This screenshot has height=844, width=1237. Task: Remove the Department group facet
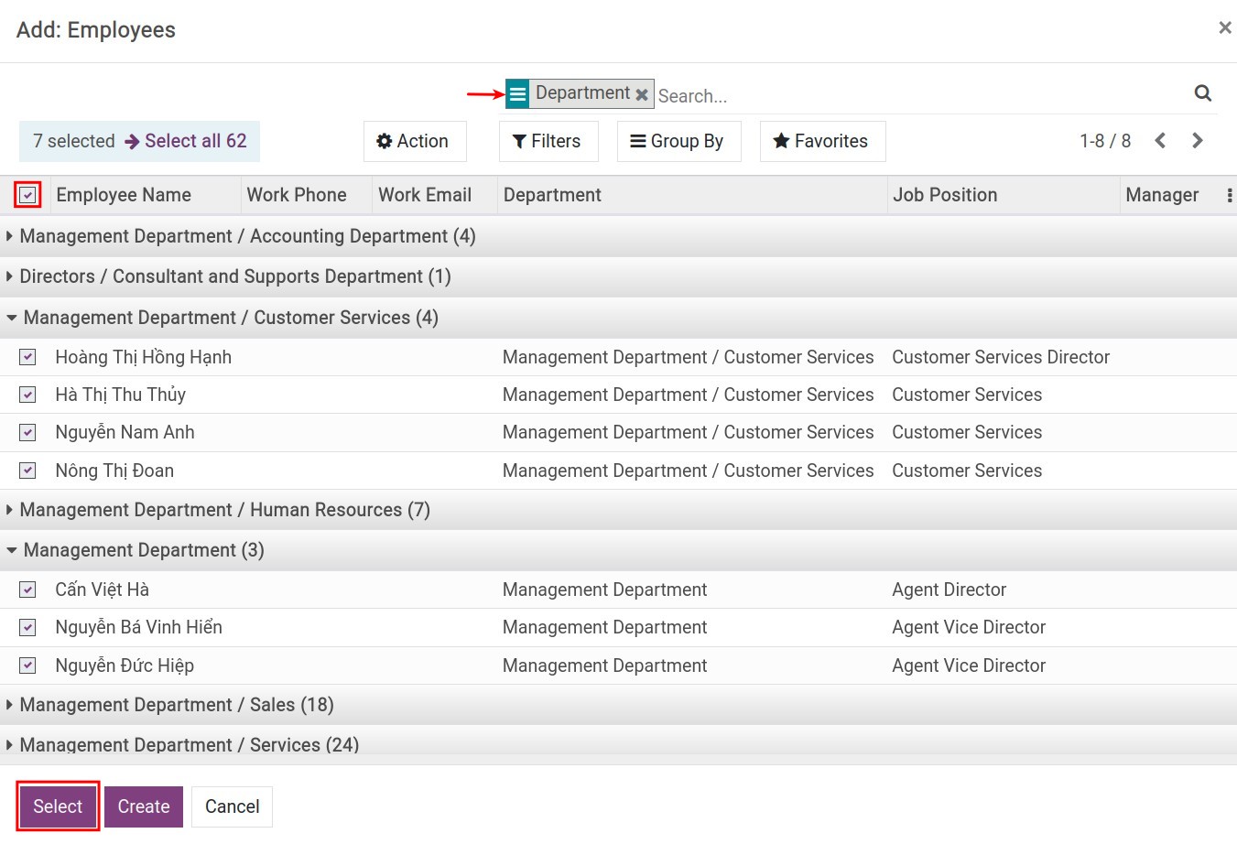[x=642, y=94]
